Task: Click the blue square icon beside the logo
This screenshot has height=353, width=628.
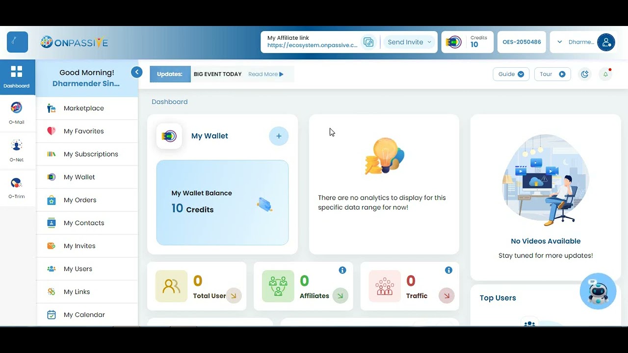Action: pos(17,42)
